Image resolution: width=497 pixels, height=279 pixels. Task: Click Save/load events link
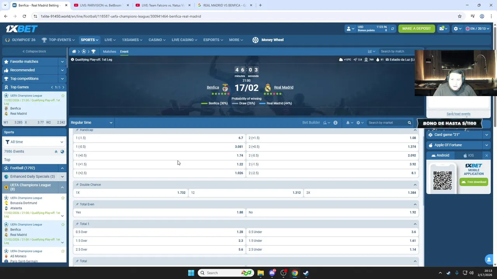tap(458, 114)
